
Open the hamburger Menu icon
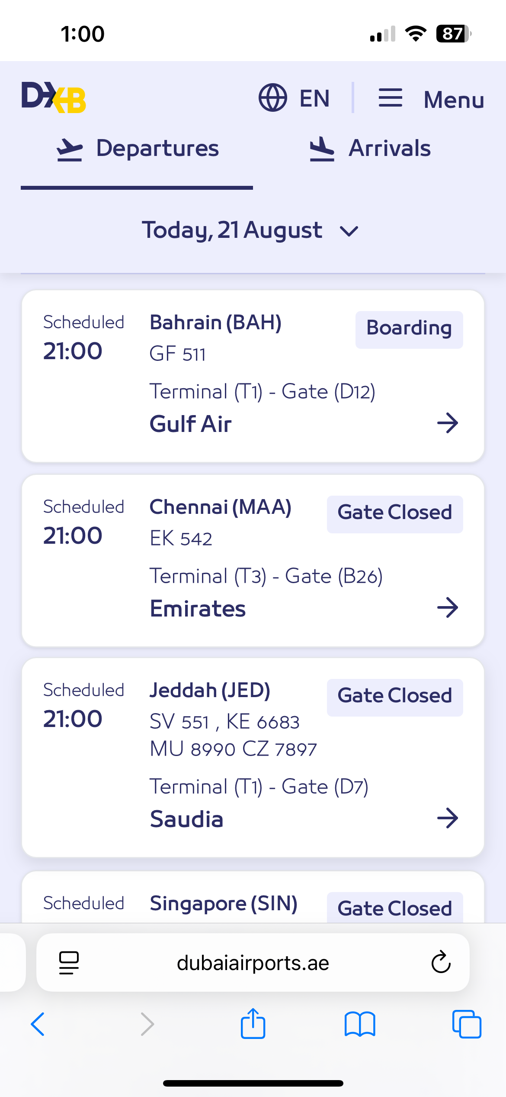[390, 98]
